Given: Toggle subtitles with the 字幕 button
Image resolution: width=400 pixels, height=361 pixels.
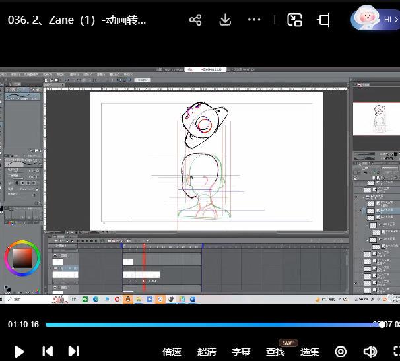Looking at the screenshot, I should 241,352.
